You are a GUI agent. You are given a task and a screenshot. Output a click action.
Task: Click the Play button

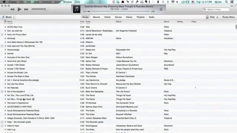19,9
